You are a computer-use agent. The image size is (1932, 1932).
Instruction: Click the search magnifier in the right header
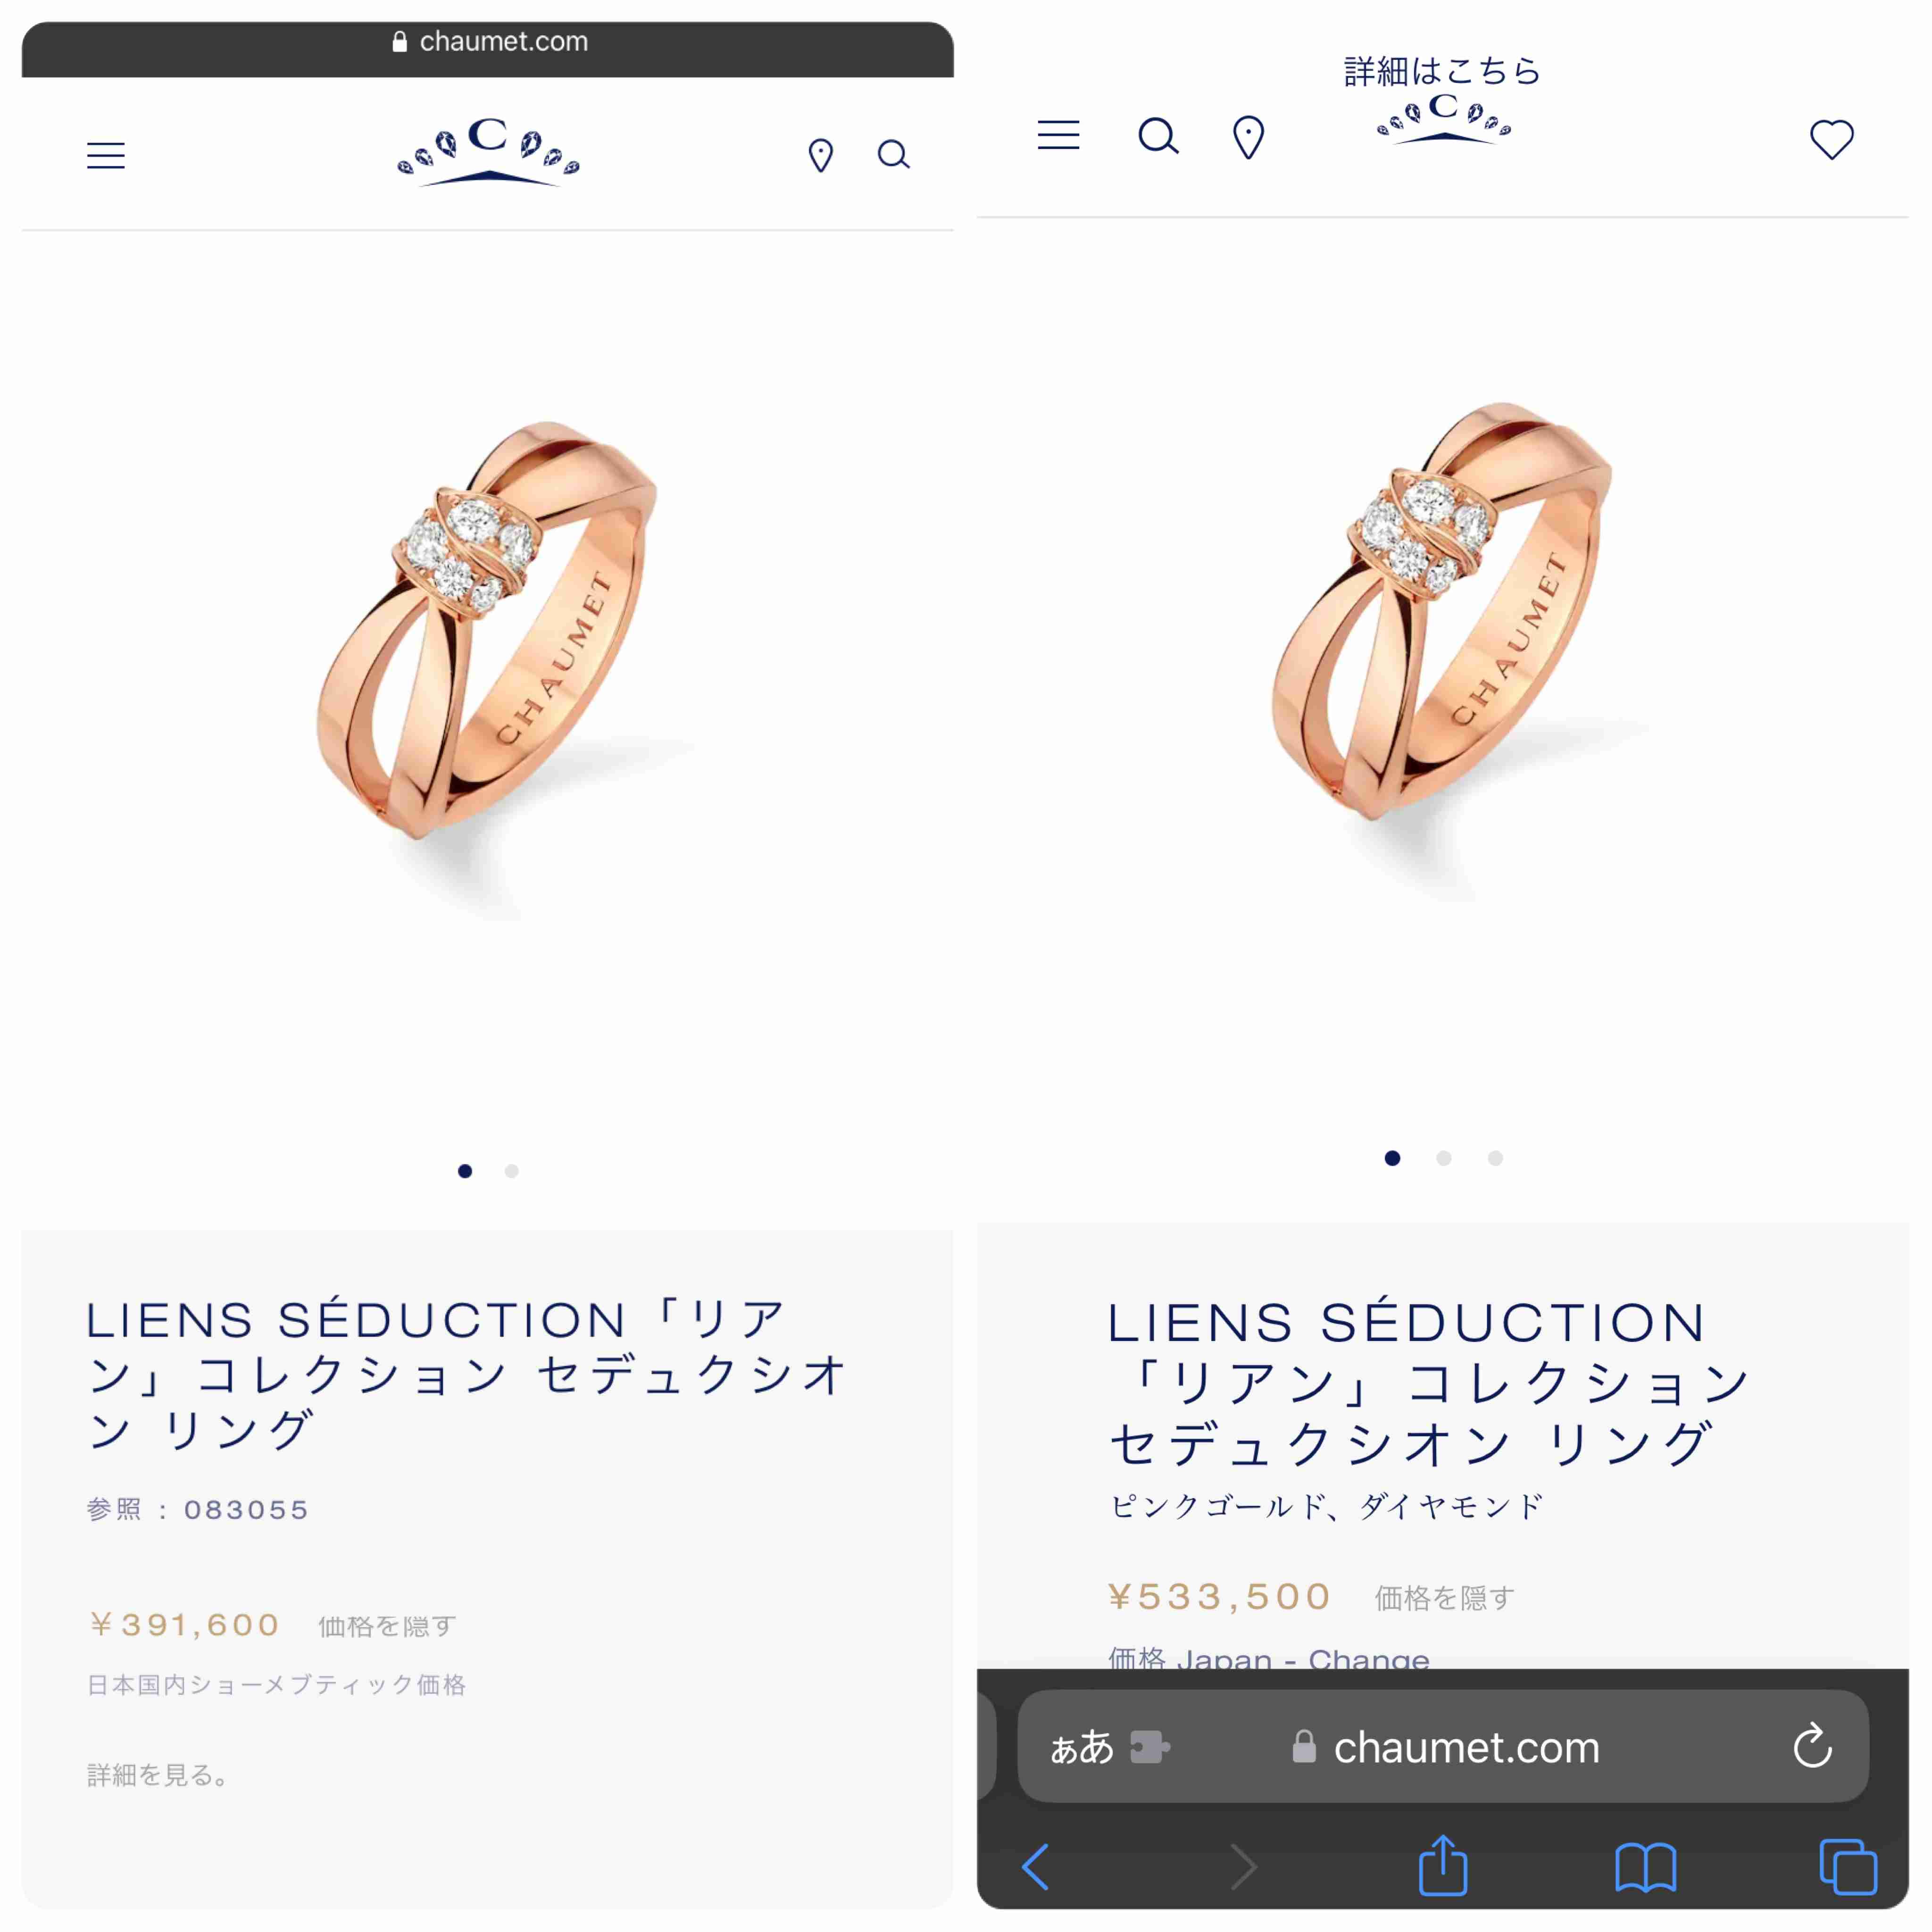pyautogui.click(x=1158, y=136)
